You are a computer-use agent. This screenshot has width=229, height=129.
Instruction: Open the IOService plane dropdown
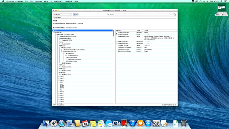(62, 14)
